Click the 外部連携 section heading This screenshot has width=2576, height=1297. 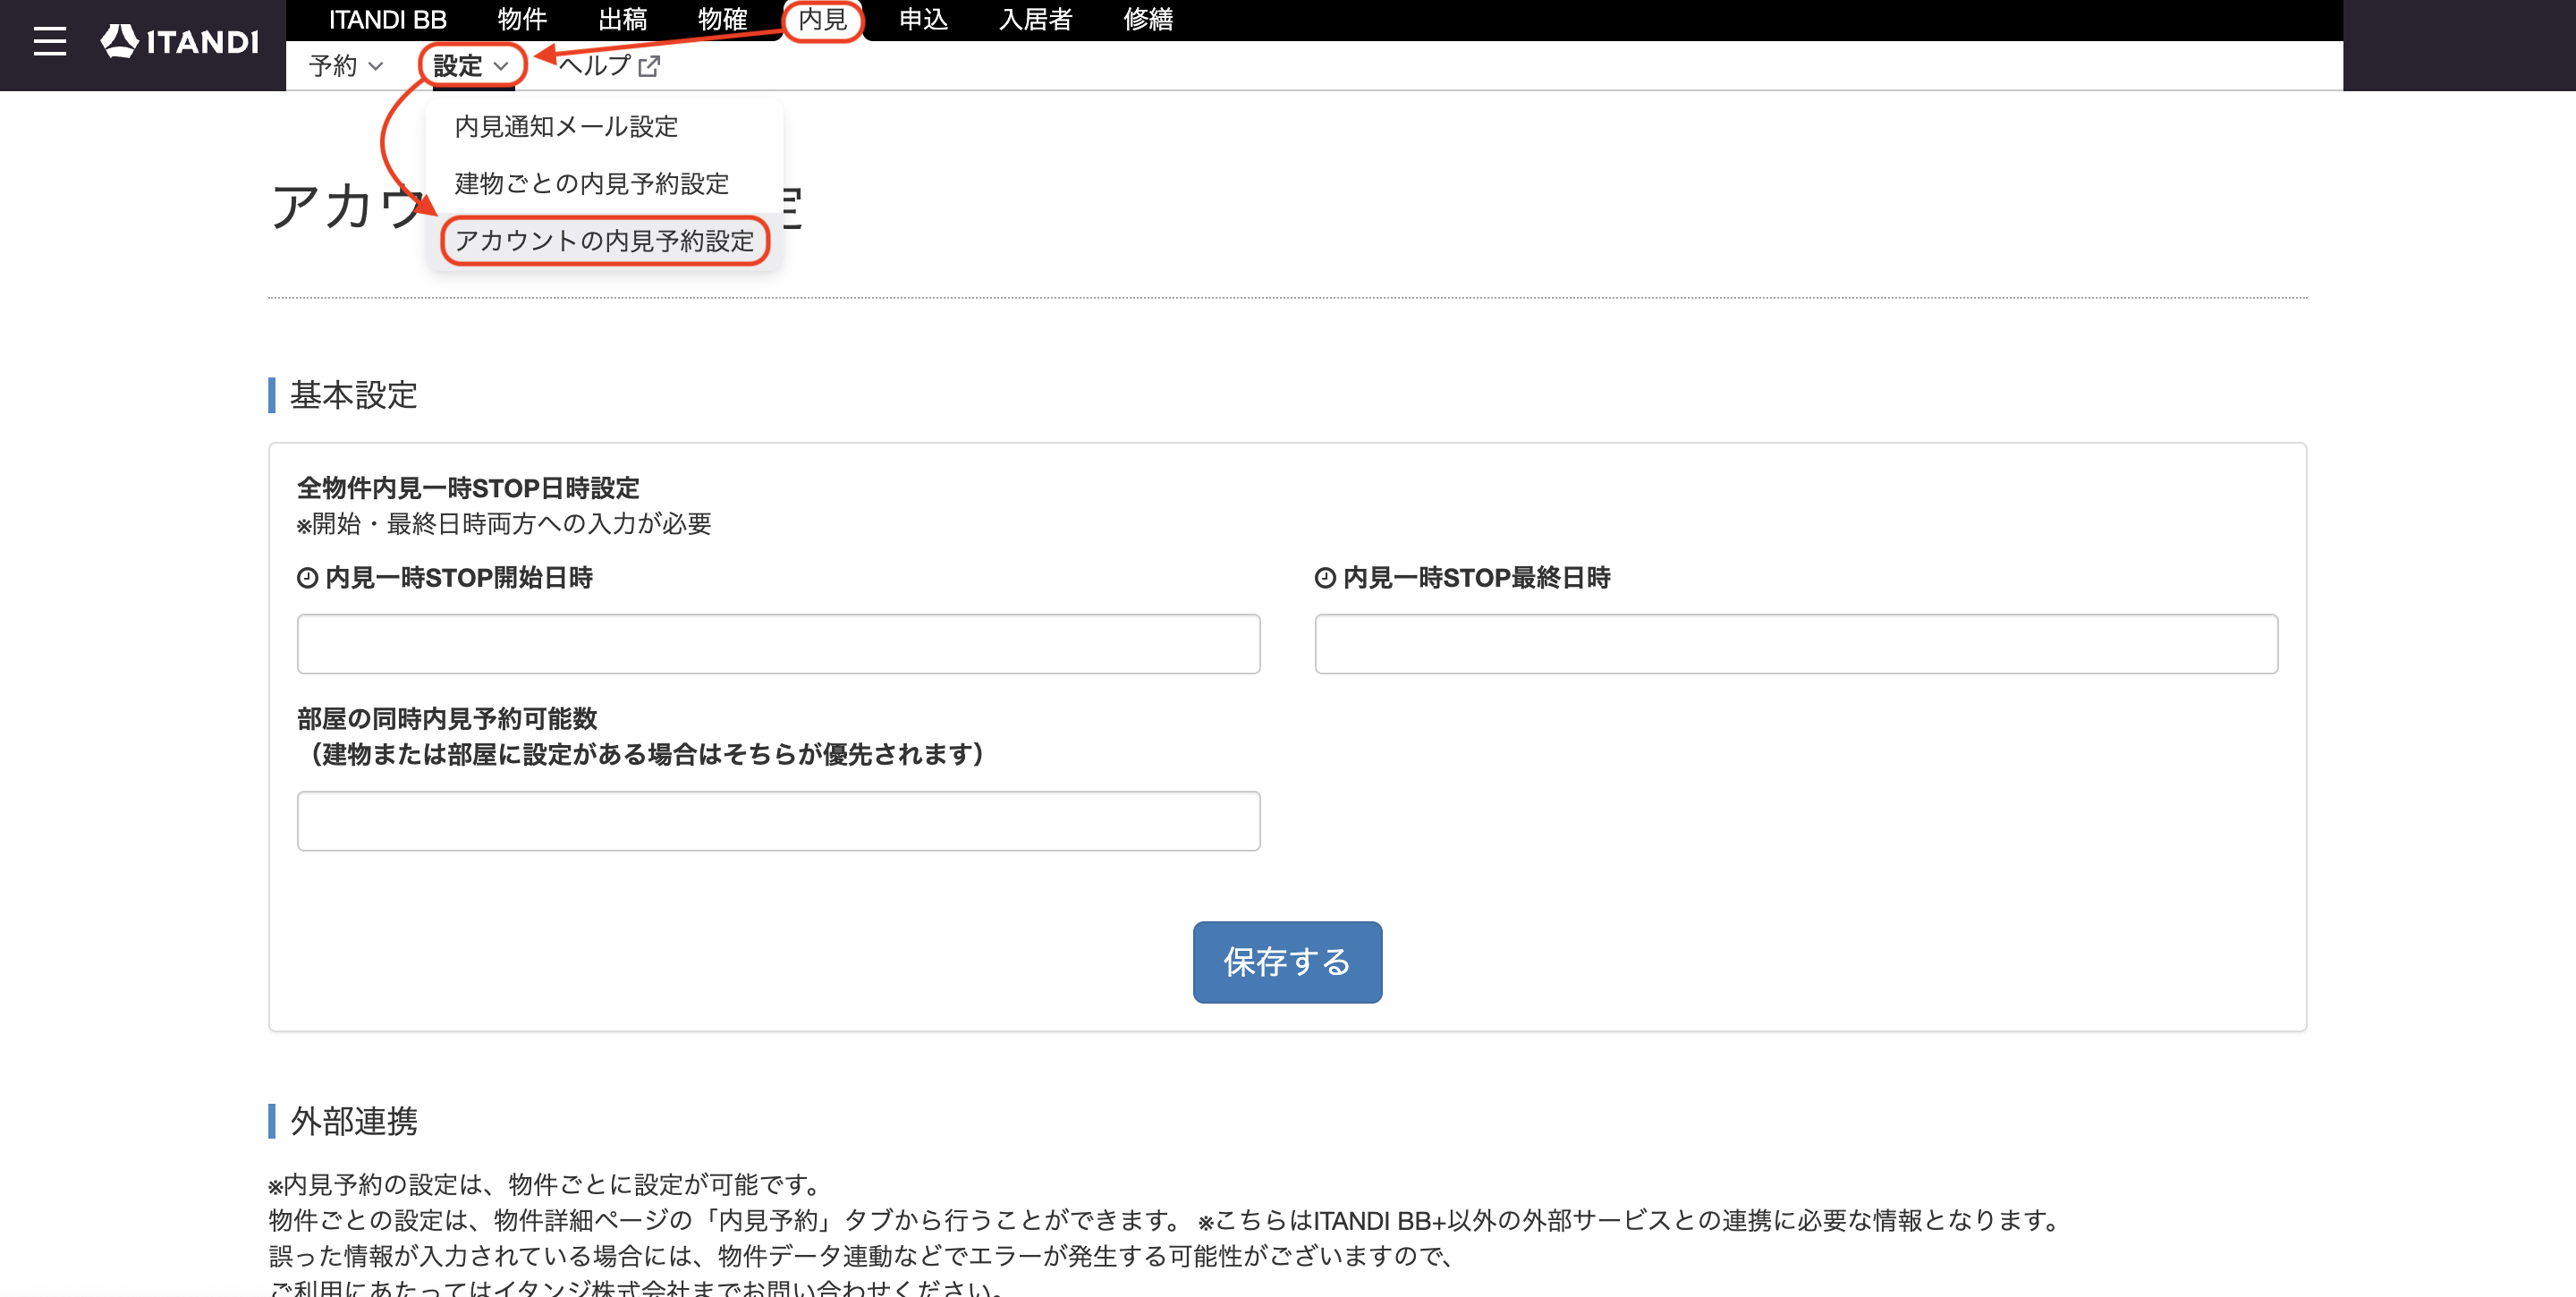click(353, 1121)
